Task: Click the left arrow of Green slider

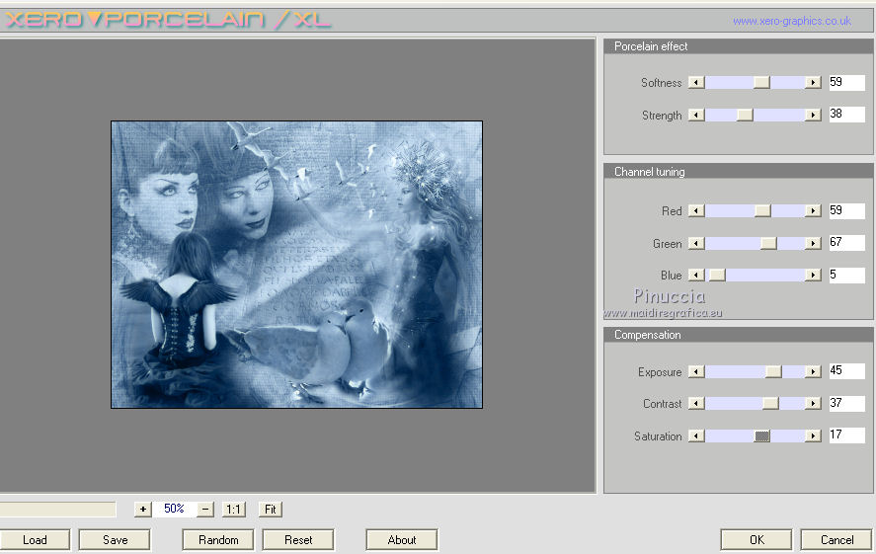Action: (696, 243)
